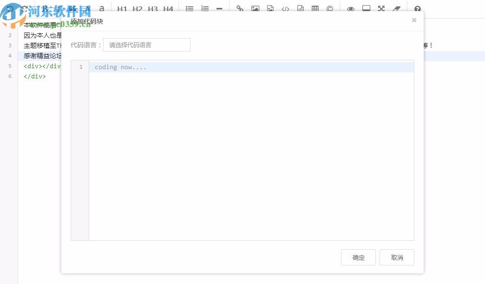Close the add code block dialog
485x284 pixels.
pos(414,20)
